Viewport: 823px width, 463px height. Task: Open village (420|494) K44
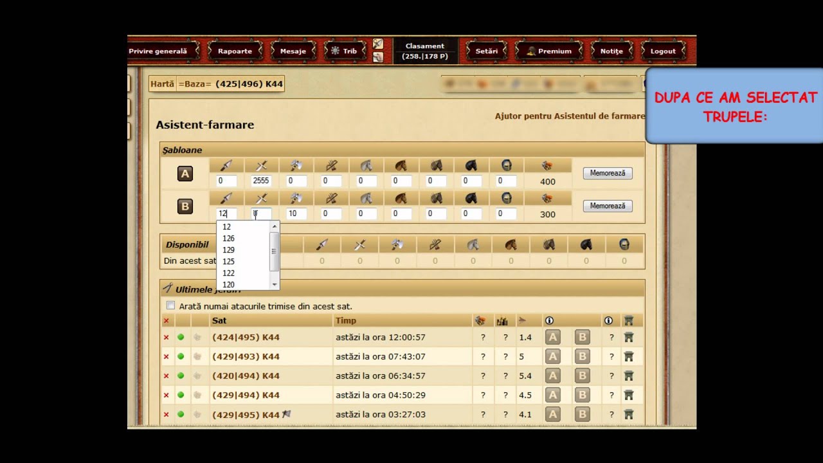[x=246, y=376]
